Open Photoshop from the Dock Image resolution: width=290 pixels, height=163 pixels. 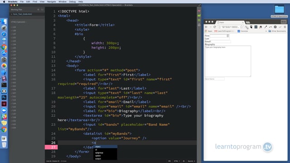[x=4, y=97]
